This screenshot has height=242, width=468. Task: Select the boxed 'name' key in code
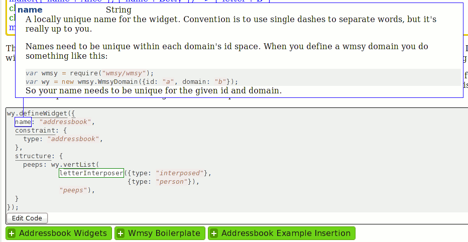23,122
